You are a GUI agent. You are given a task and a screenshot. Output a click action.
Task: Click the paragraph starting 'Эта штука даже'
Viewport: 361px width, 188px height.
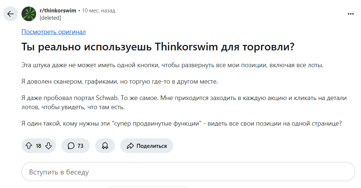point(172,65)
